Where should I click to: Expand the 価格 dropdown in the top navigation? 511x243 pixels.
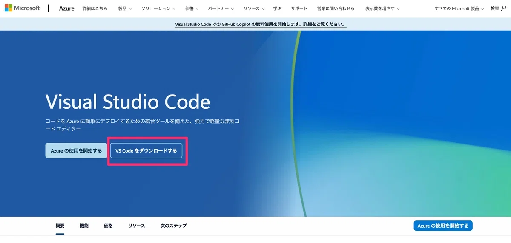192,8
